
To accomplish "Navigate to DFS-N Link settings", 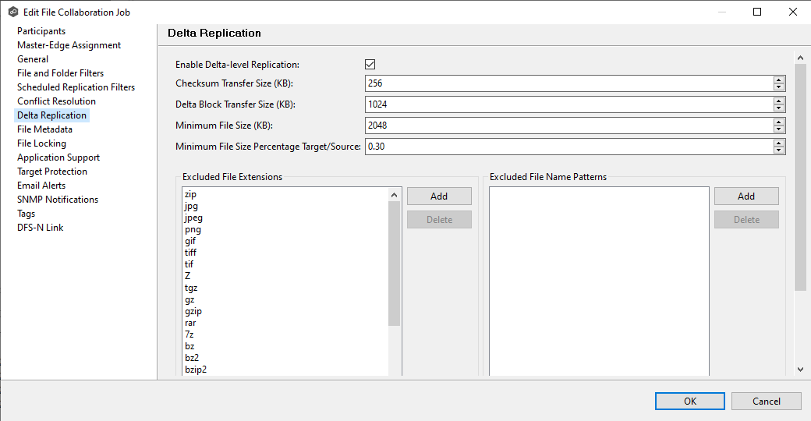I will coord(40,228).
